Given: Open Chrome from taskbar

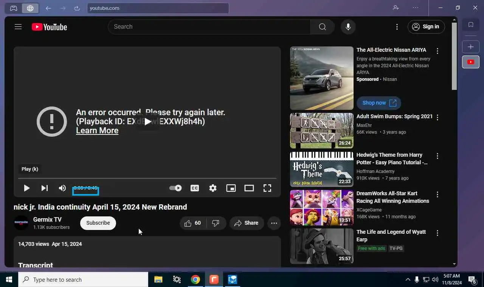Looking at the screenshot, I should click(195, 279).
